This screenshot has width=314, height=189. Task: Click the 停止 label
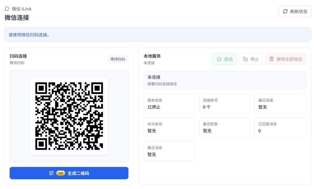pyautogui.click(x=254, y=59)
